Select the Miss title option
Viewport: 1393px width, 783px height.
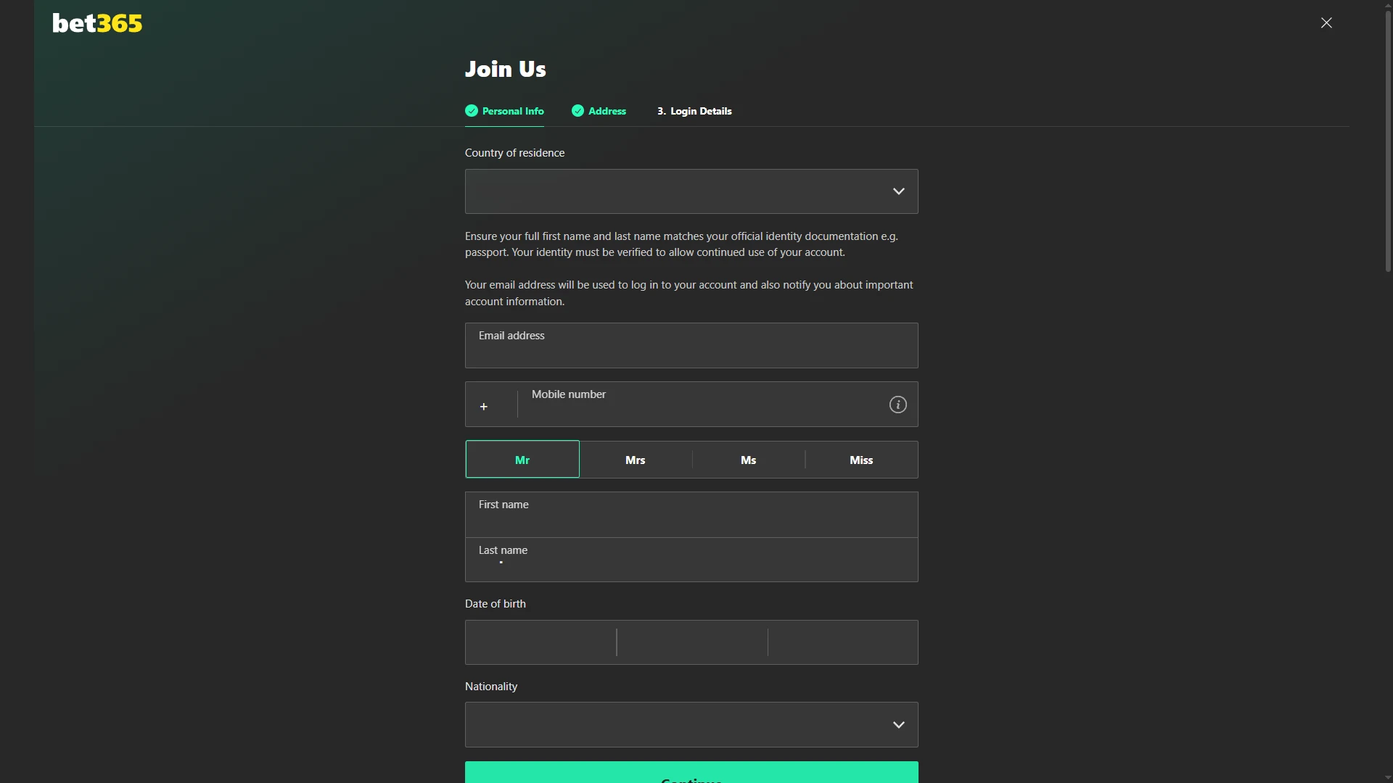(860, 459)
